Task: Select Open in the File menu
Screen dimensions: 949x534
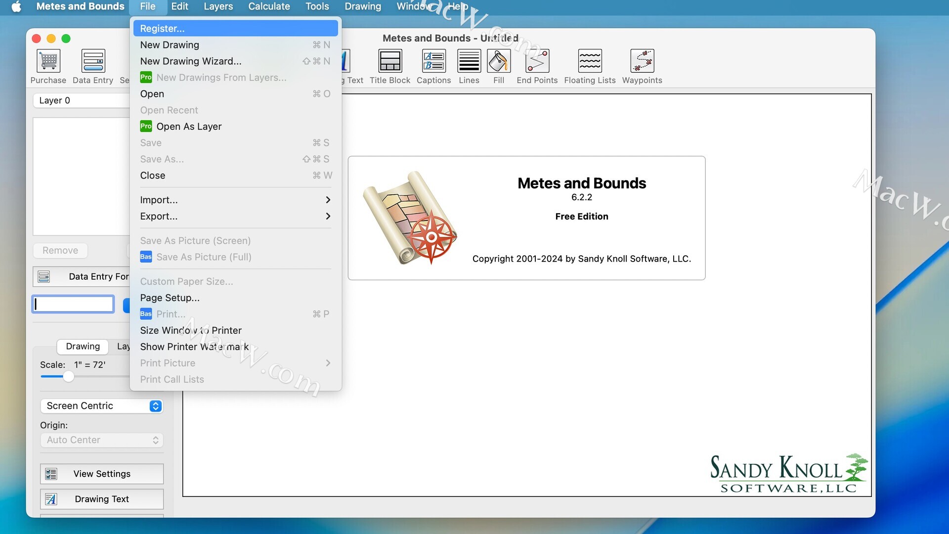Action: (236, 93)
